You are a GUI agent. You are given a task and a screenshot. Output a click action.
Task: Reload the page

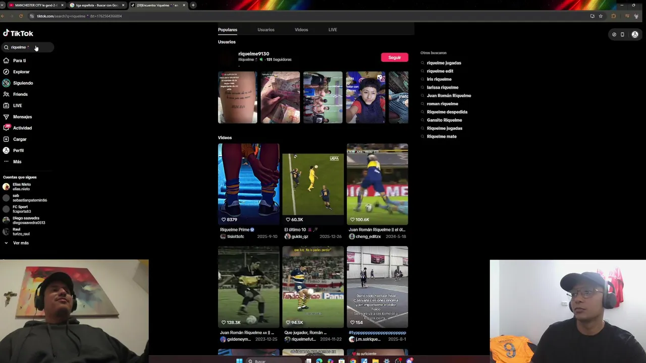pos(21,16)
